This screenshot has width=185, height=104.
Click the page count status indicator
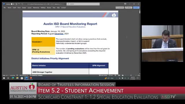click(x=5, y=75)
